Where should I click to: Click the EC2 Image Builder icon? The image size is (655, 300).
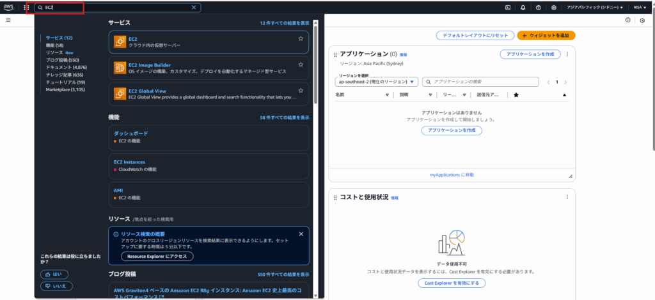point(120,68)
